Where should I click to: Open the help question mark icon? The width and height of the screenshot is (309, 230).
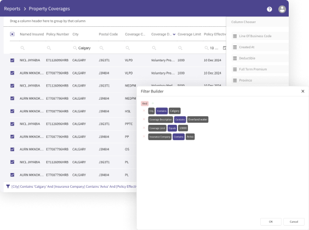[270, 9]
